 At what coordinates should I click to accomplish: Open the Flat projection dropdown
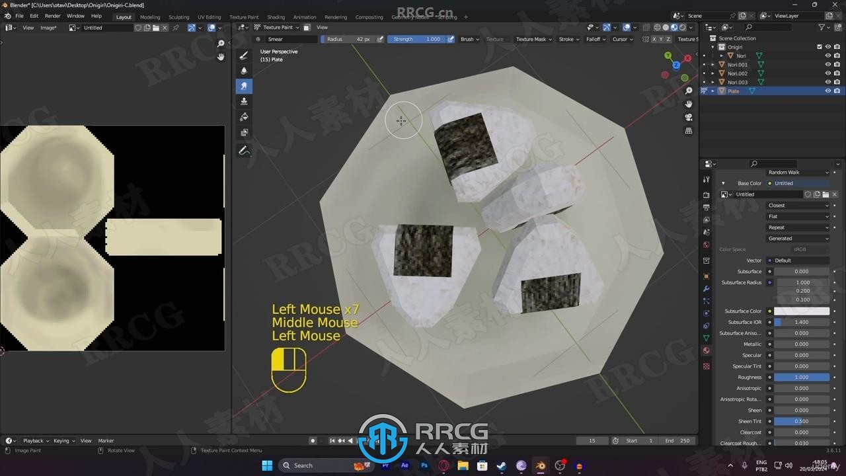pos(798,216)
